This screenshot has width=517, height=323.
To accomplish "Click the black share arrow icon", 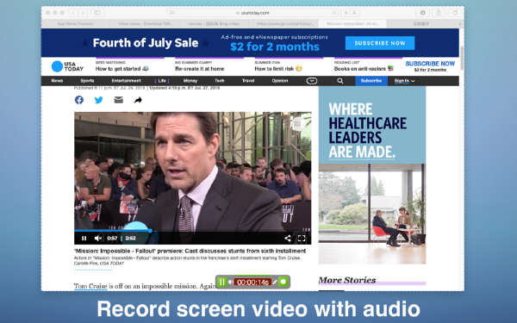I will point(138,100).
